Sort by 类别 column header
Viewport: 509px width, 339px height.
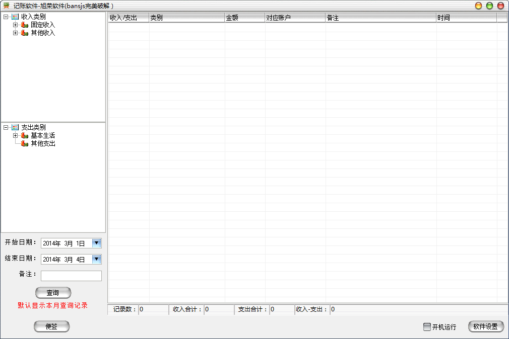(x=186, y=18)
